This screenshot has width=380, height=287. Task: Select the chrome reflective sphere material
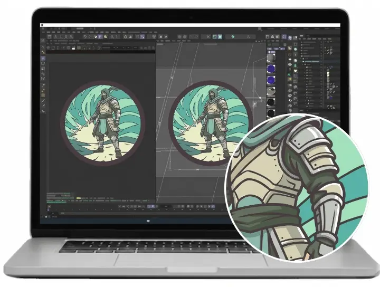(271, 91)
